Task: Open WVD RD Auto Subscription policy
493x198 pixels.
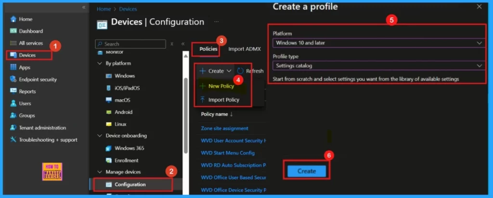Action: pos(234,165)
